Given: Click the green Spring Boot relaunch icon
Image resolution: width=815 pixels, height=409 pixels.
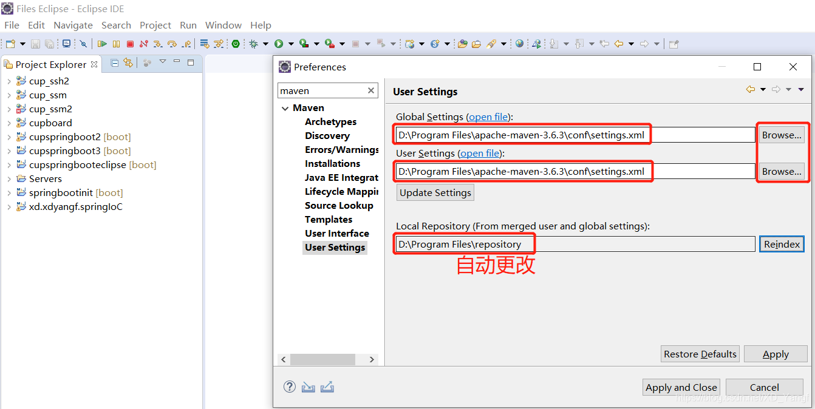Looking at the screenshot, I should coord(236,44).
